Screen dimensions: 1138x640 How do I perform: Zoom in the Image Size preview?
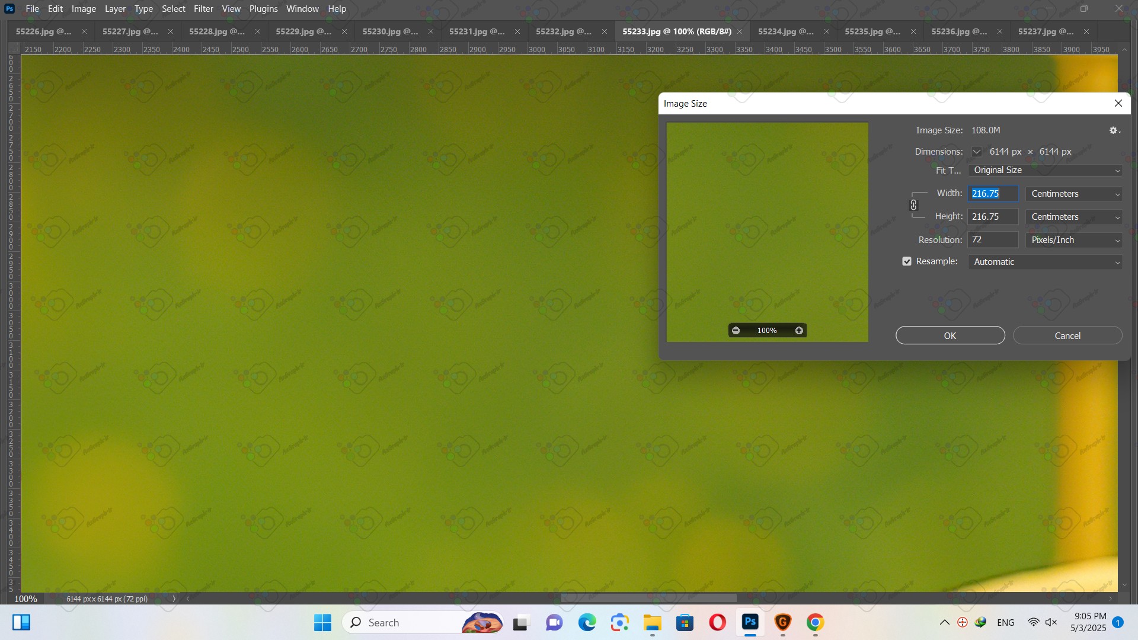799,331
